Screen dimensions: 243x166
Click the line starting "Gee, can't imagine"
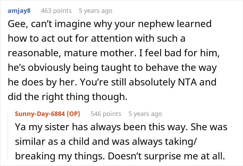pyautogui.click(x=108, y=25)
